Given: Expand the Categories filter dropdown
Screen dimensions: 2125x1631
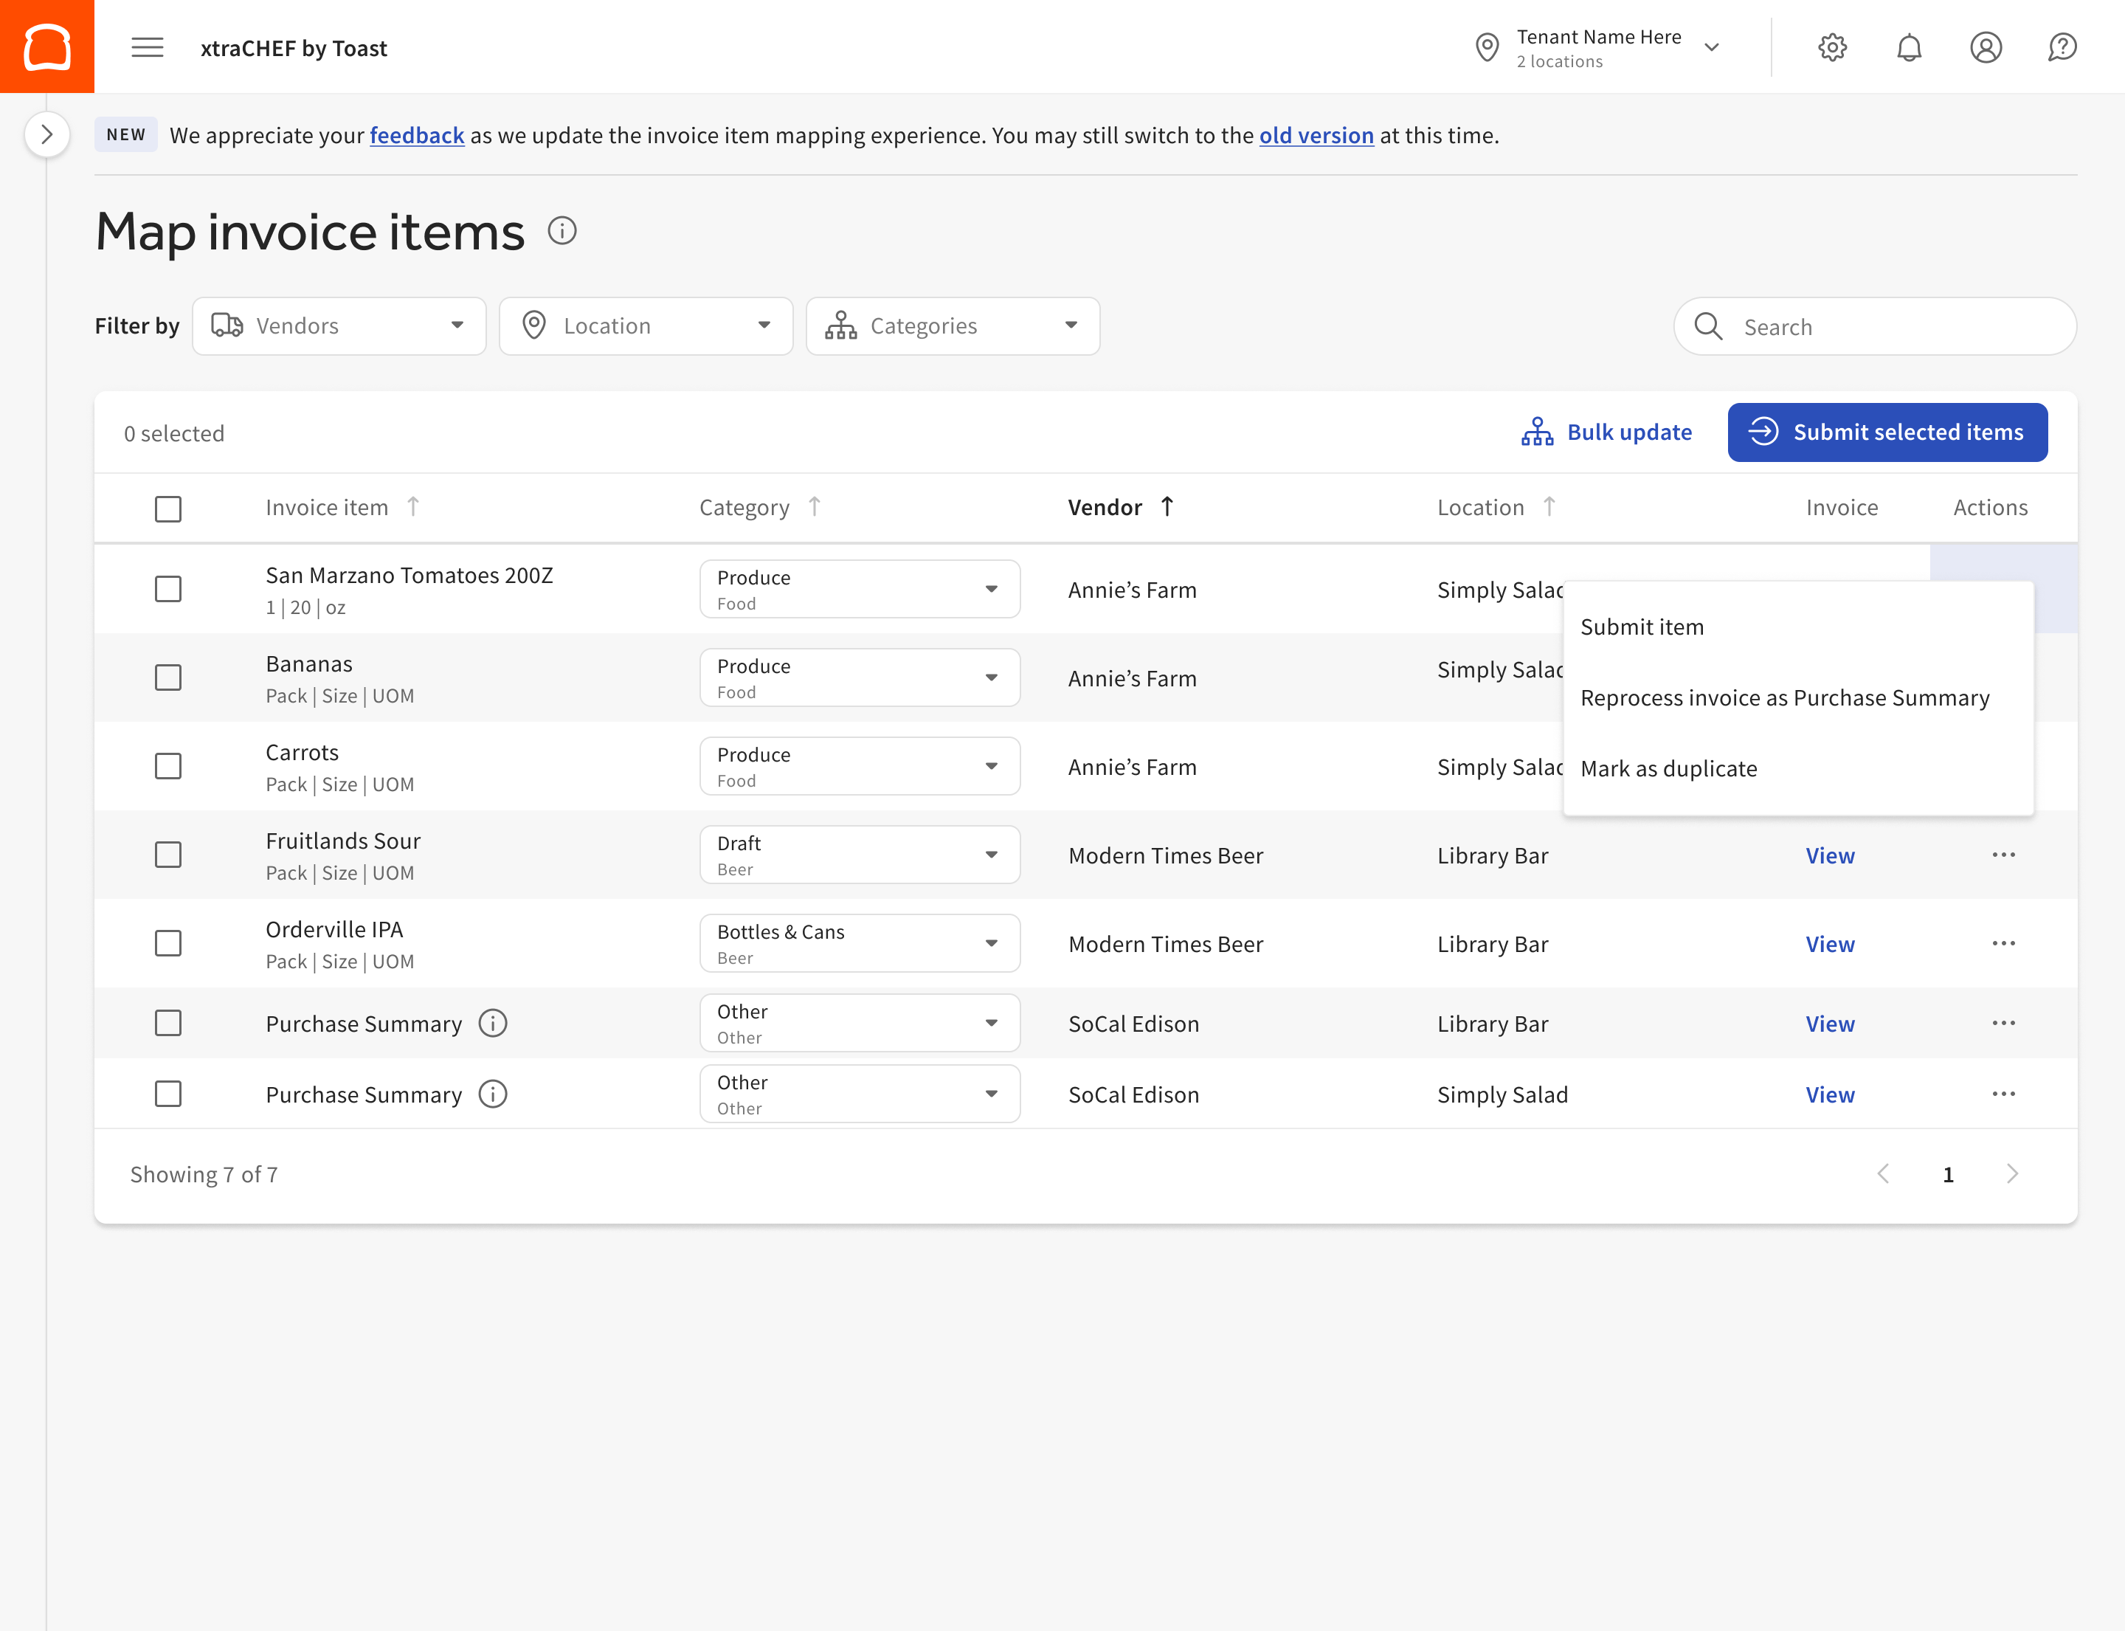Looking at the screenshot, I should [951, 326].
